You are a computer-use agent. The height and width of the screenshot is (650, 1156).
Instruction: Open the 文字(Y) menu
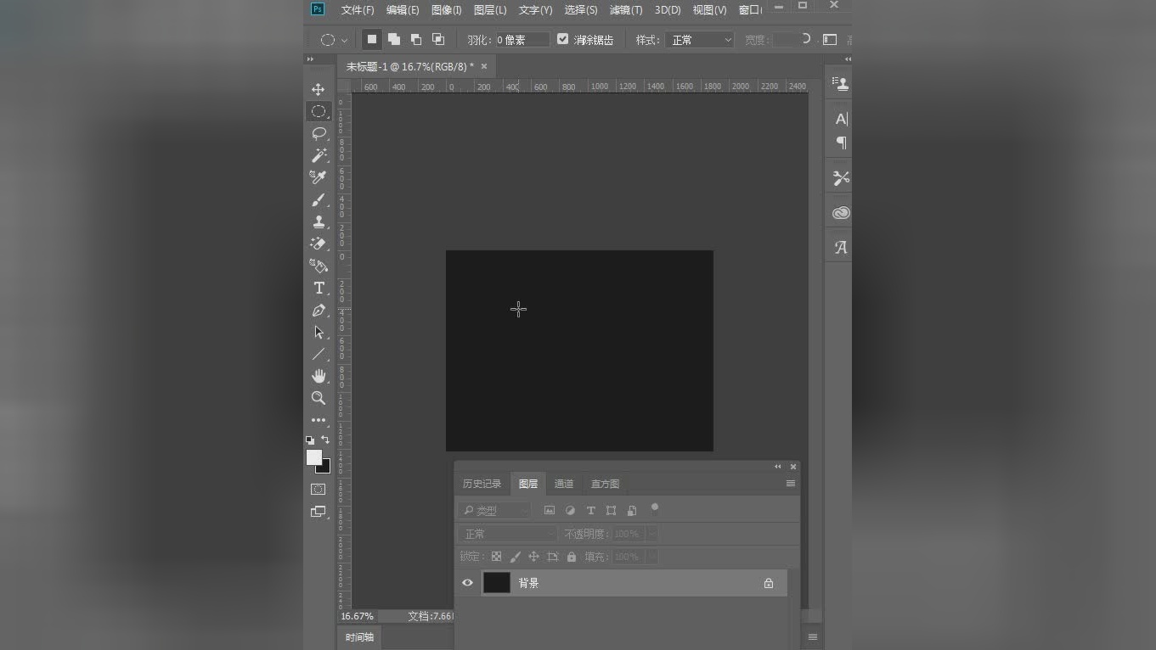click(x=536, y=10)
